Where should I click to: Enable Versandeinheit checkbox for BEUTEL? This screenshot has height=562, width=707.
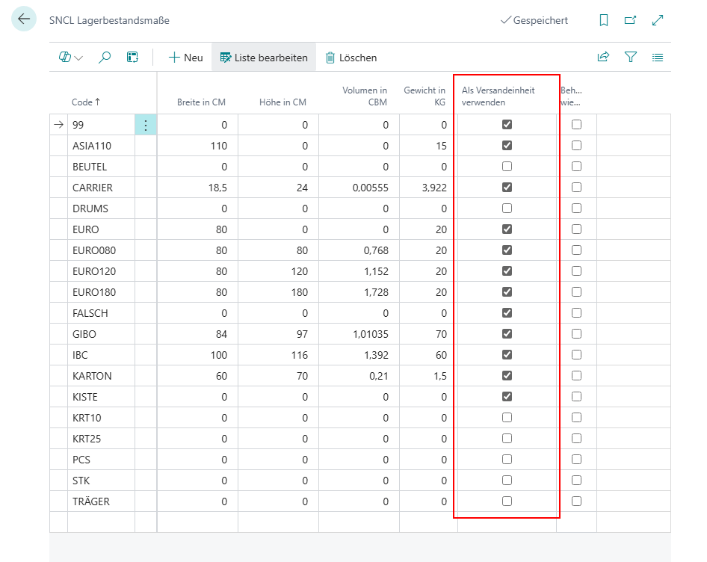(x=507, y=167)
